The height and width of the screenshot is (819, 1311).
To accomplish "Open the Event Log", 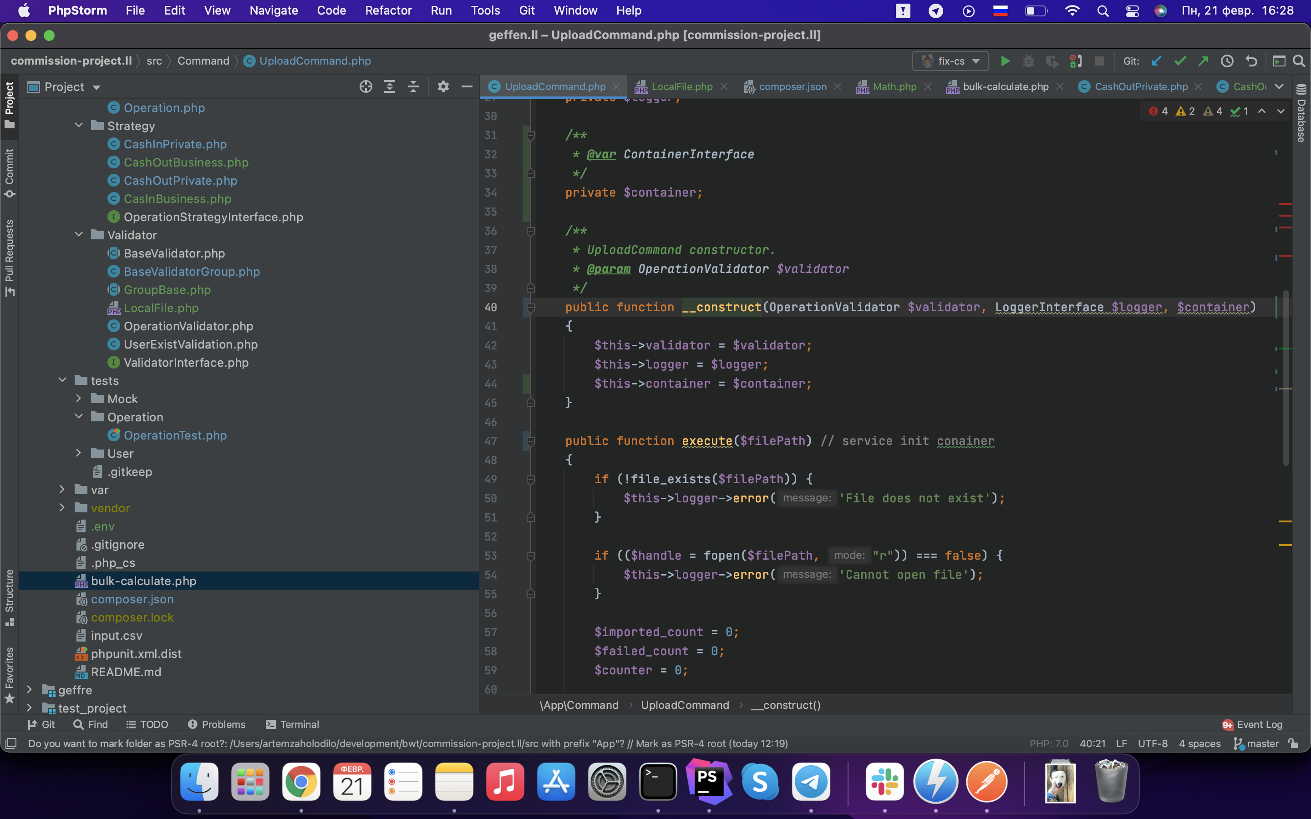I will pos(1252,724).
